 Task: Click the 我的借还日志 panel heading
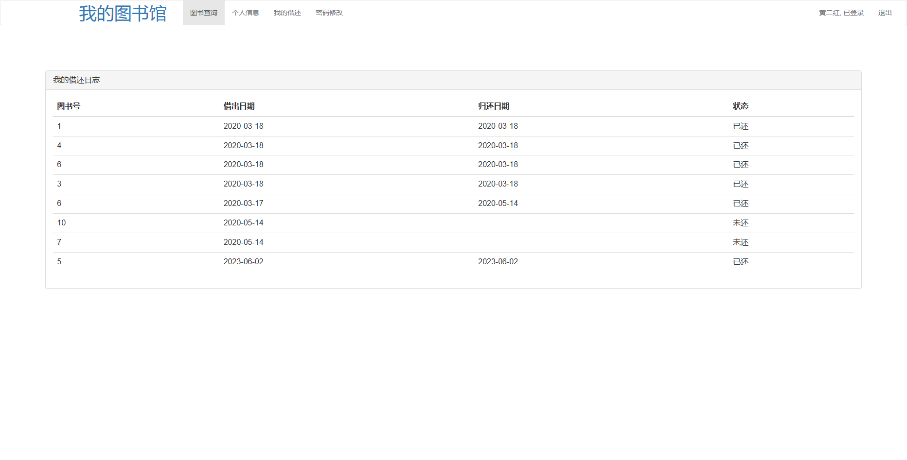click(76, 80)
